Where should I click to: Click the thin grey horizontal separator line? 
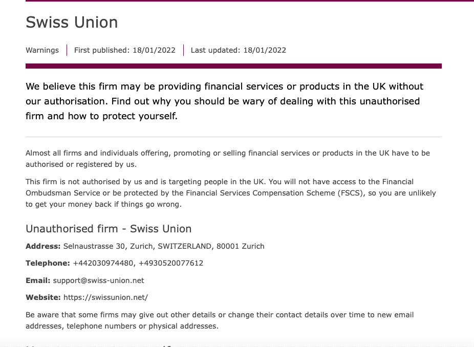pyautogui.click(x=234, y=137)
